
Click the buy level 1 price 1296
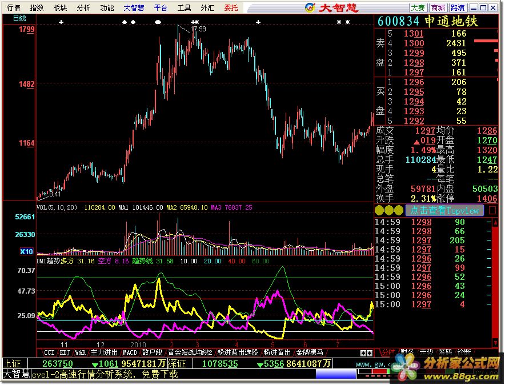(414, 82)
